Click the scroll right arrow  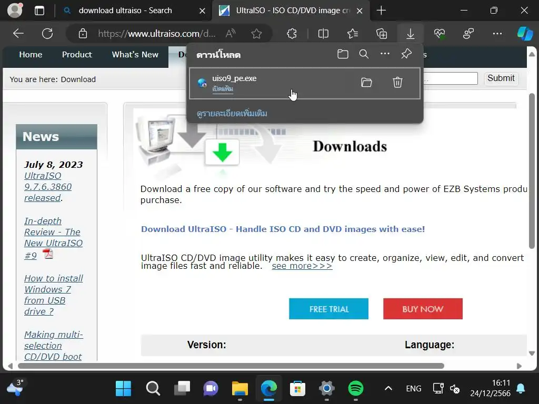point(518,366)
